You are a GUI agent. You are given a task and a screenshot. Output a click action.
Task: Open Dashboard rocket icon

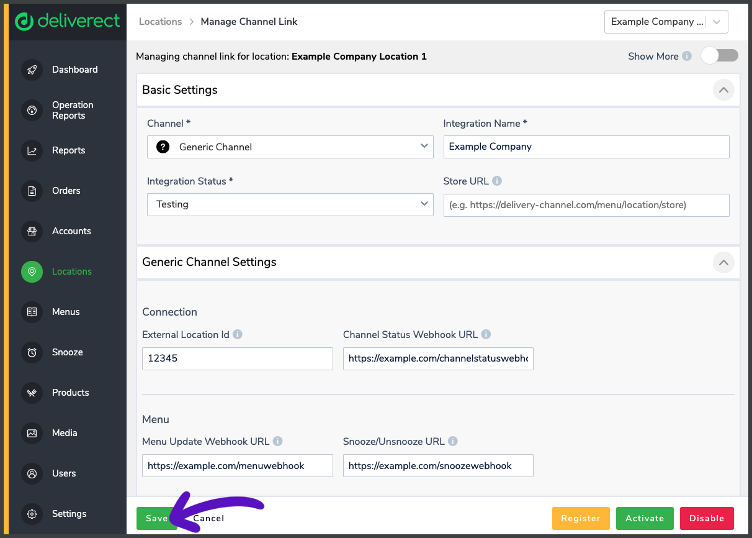tap(32, 70)
